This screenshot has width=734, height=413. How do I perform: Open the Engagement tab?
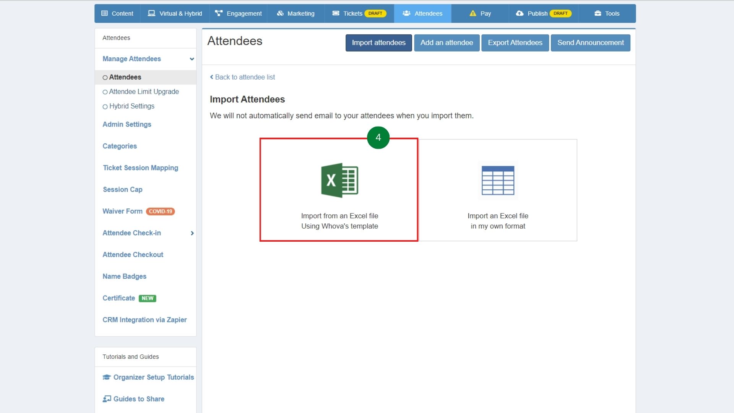click(x=239, y=13)
